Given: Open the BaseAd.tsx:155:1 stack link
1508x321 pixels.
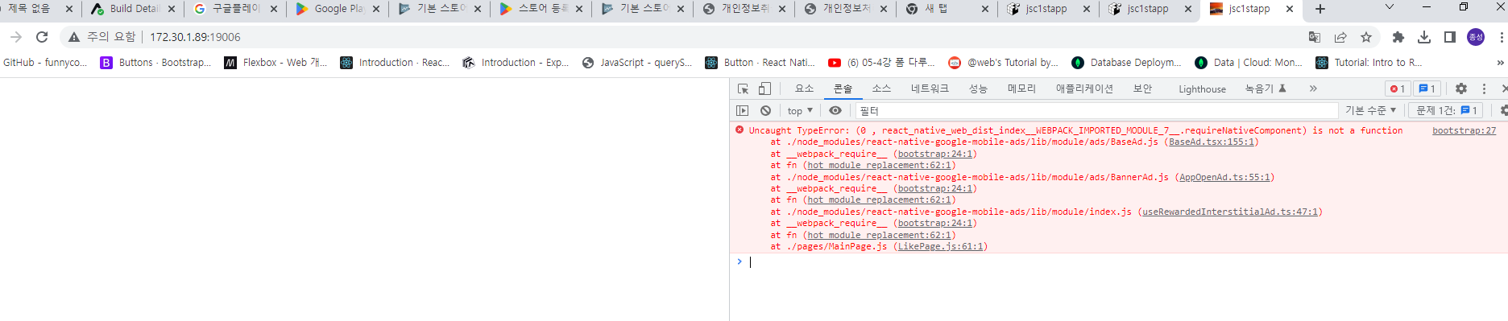Looking at the screenshot, I should (1211, 142).
